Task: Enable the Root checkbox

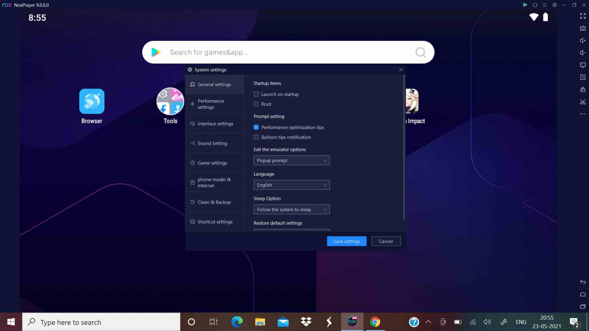Action: coord(256,104)
